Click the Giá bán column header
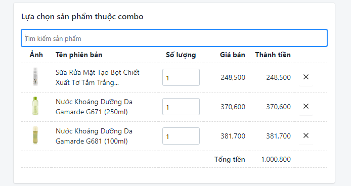The image size is (351, 186). click(x=232, y=55)
